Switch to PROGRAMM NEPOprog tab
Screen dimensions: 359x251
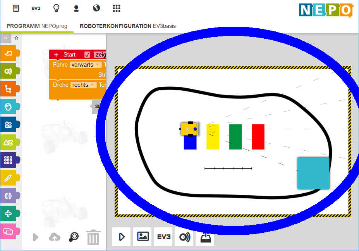[x=37, y=26]
